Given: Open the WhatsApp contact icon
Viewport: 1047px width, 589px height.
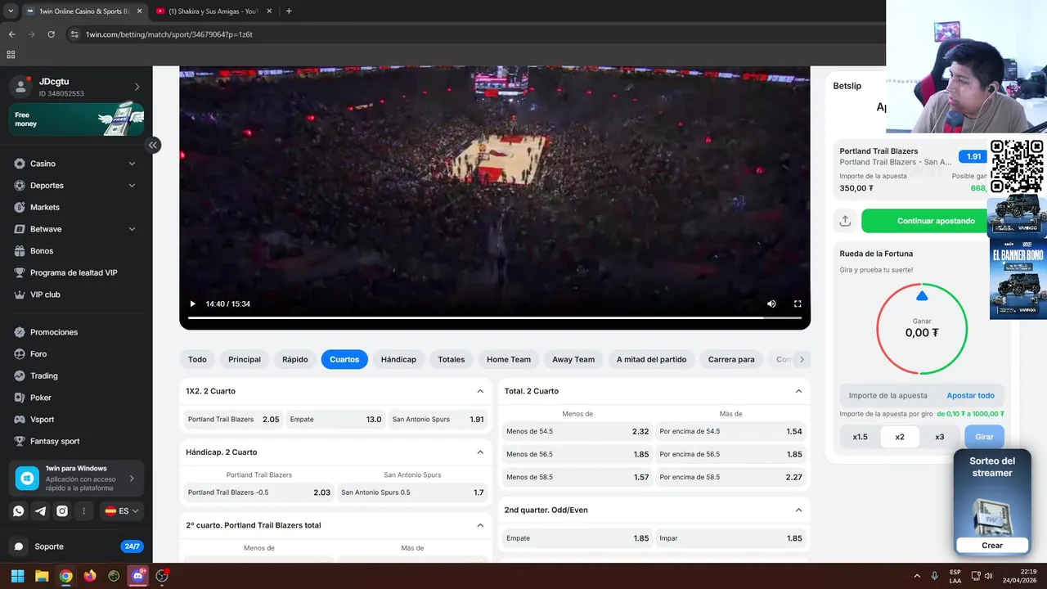Looking at the screenshot, I should coord(19,511).
